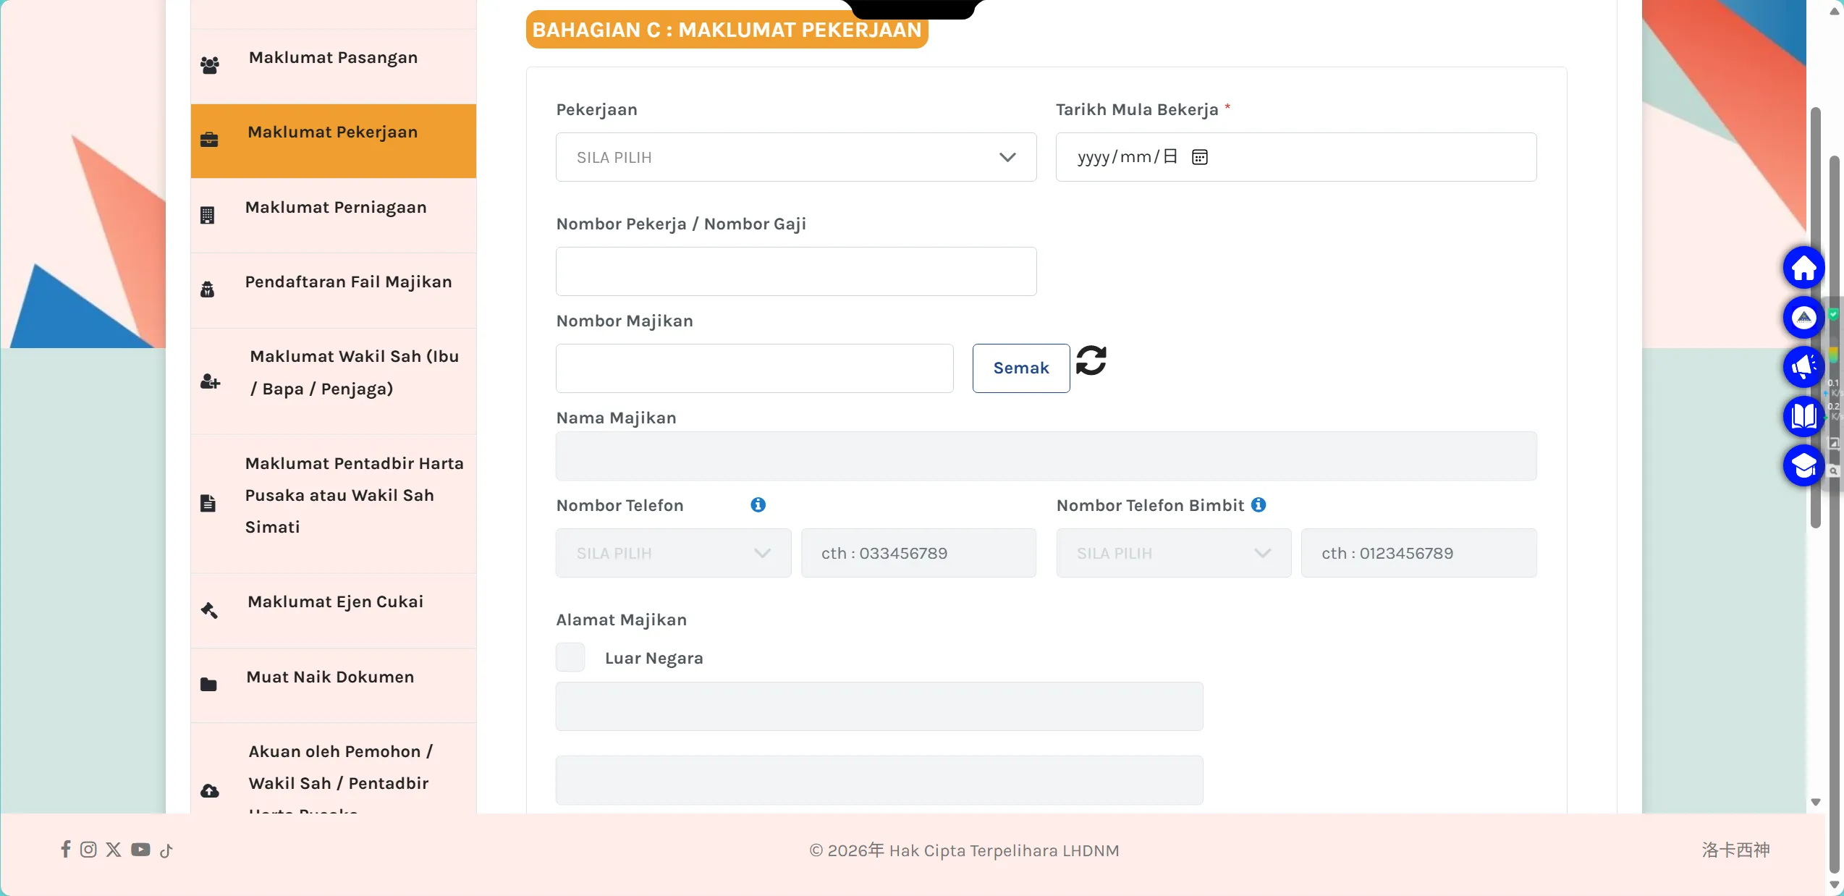This screenshot has height=896, width=1844.
Task: Click the floating open book icon
Action: point(1803,416)
